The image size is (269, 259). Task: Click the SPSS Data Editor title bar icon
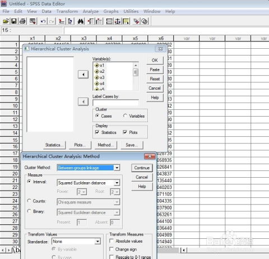tap(4, 3)
